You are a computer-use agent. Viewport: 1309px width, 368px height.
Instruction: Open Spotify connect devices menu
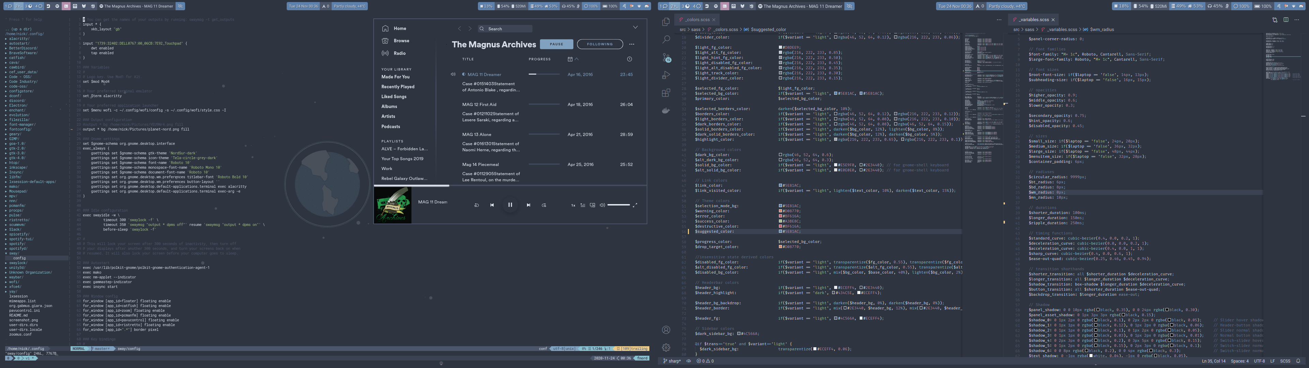coord(592,205)
